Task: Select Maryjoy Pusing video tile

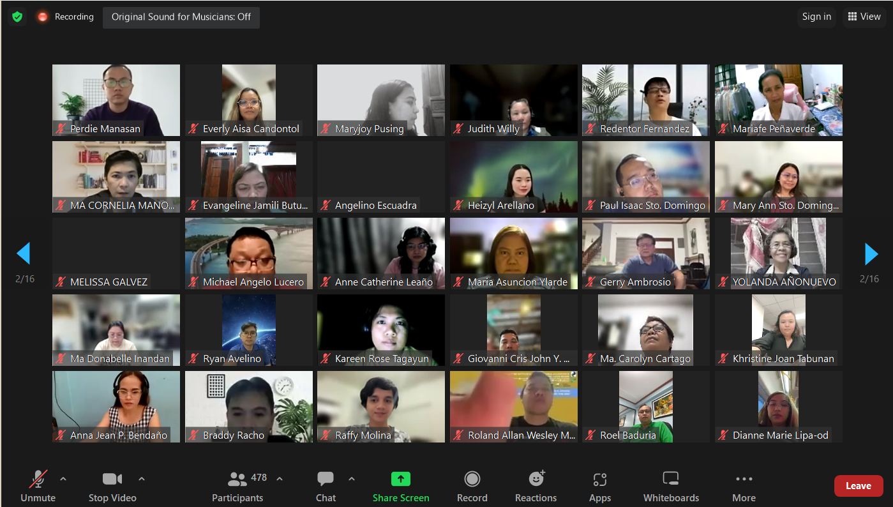Action: tap(381, 100)
